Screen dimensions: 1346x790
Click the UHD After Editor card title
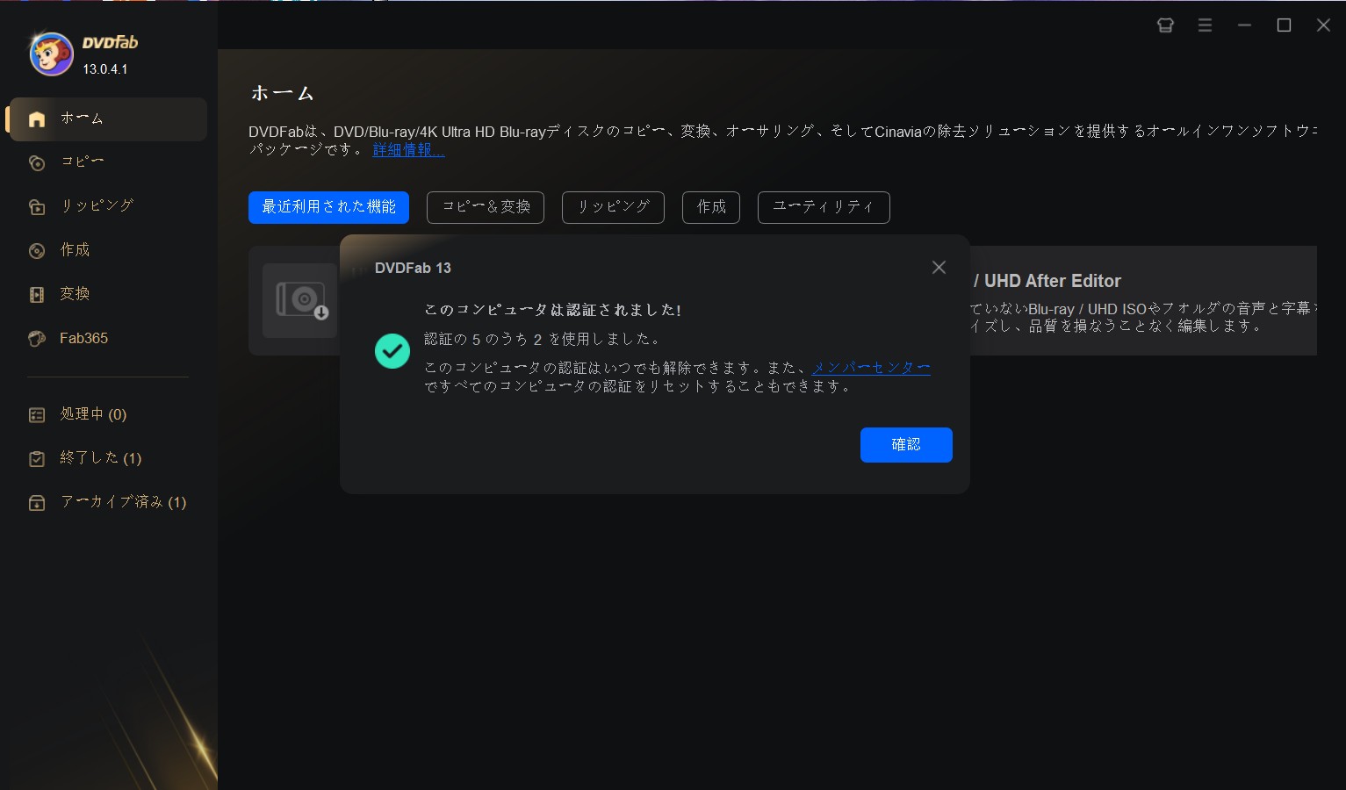click(1047, 281)
